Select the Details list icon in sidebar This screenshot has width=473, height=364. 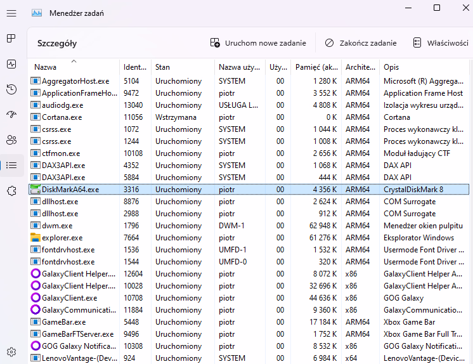click(11, 166)
